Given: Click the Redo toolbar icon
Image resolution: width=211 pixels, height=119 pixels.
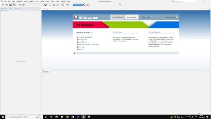Looking at the screenshot, I should [23, 5].
